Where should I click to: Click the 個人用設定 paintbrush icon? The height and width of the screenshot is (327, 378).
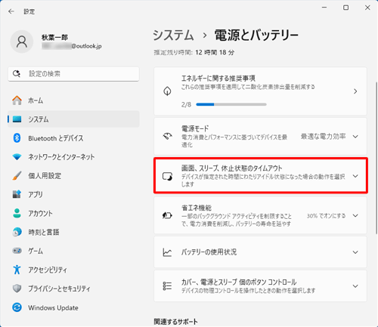(17, 176)
